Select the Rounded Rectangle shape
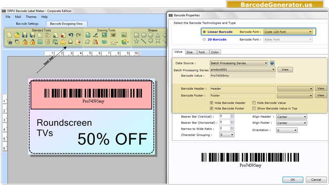Screen dimensions: 329x185 click(x=144, y=35)
